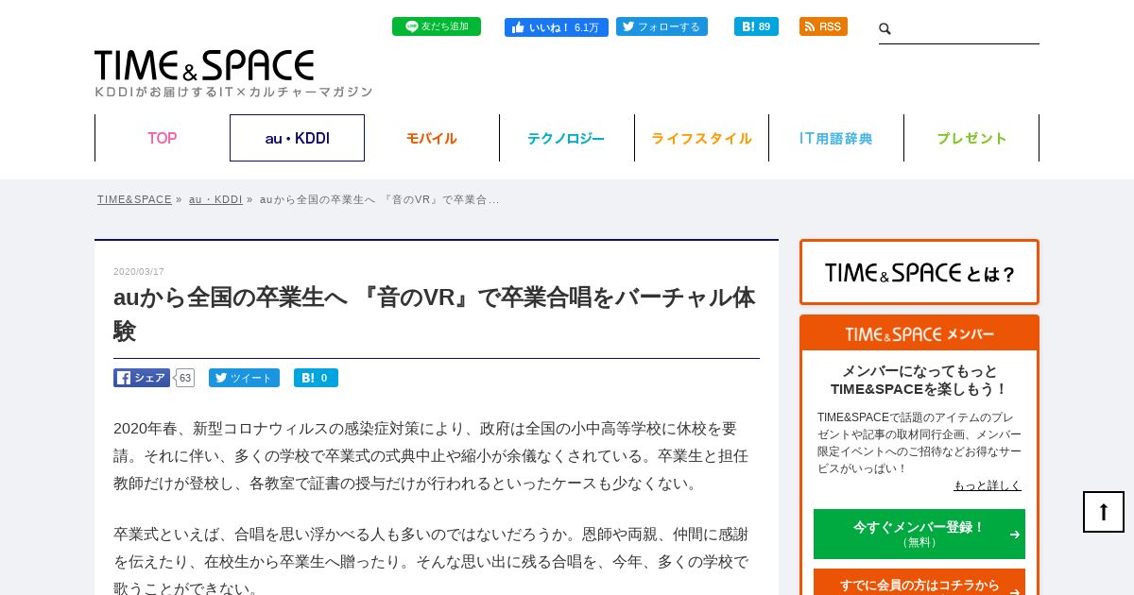Follow the TIME&SPACE breadcrumb link
The image size is (1134, 595).
point(134,199)
